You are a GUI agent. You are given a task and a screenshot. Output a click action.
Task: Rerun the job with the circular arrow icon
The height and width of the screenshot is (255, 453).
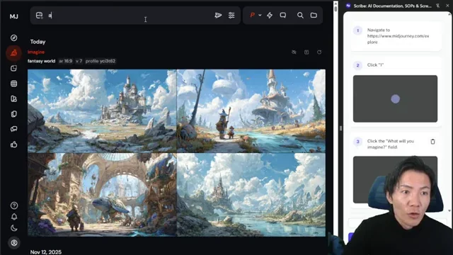point(319,52)
